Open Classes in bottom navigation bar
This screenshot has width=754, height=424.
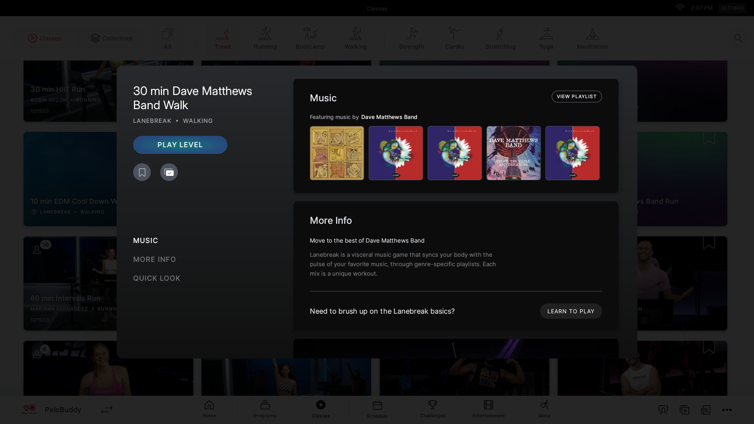point(321,409)
